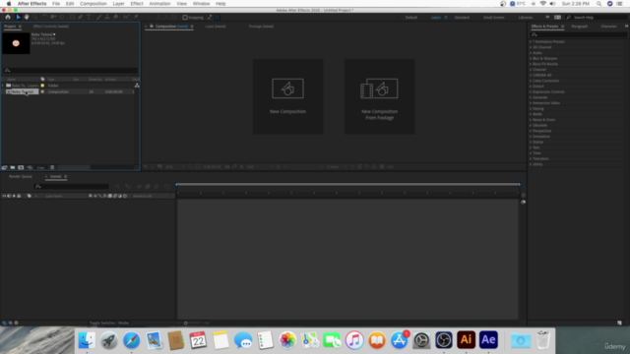
Task: Create a new folder in Project panel
Action: click(x=13, y=167)
